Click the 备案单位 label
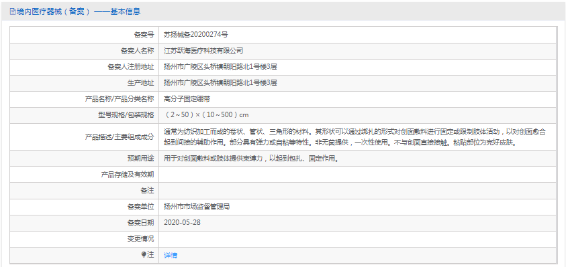Screen dimensions: 566x267 (x=140, y=207)
